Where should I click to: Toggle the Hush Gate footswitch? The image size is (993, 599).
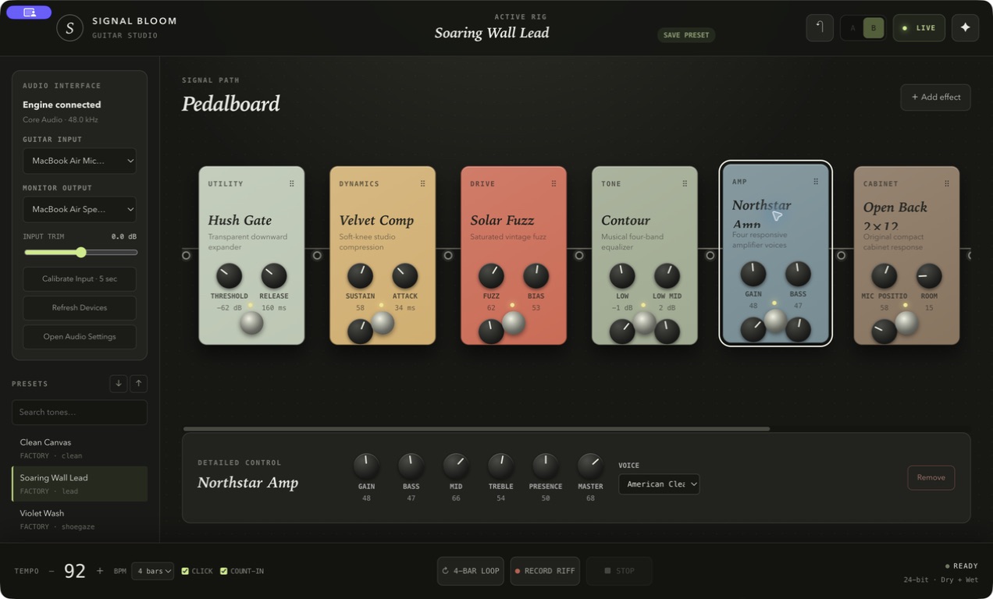pos(251,322)
